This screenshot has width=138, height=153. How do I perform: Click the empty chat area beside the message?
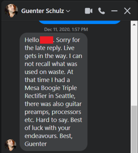109,88
